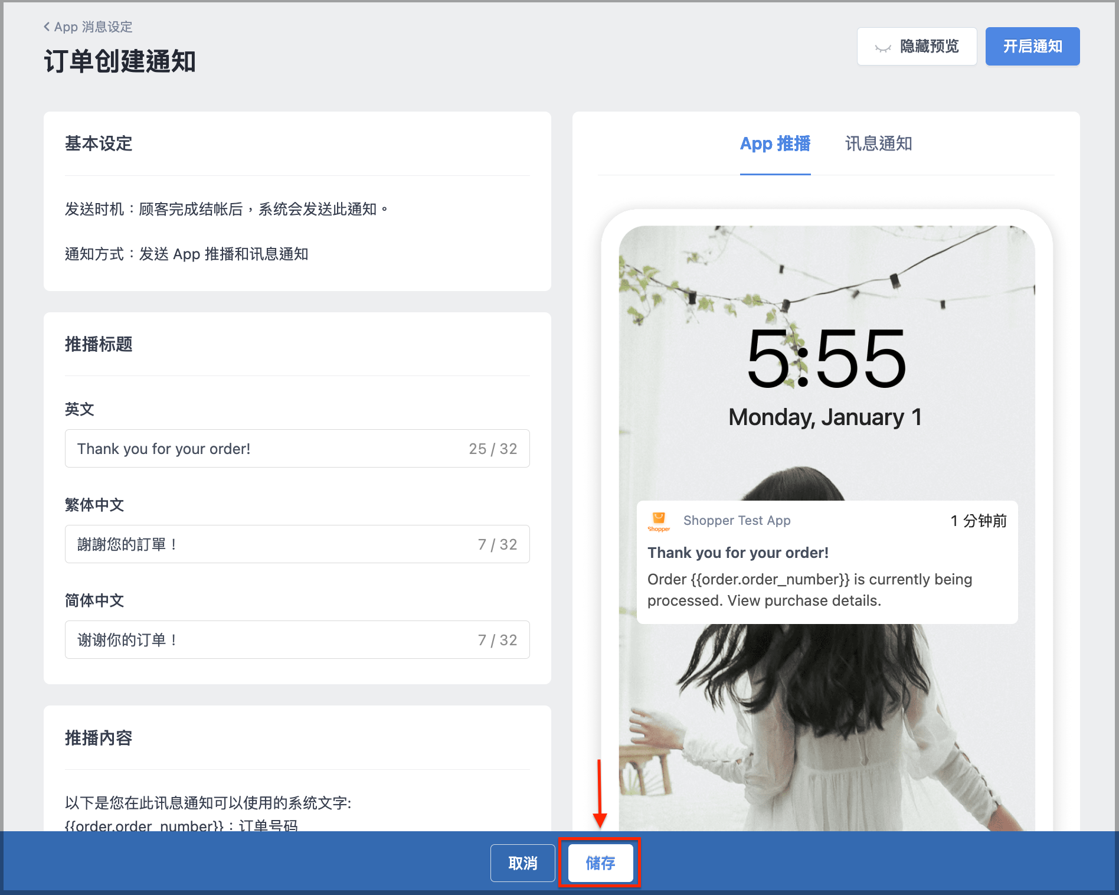Edit the 英文 push title field
The height and width of the screenshot is (895, 1119).
click(x=297, y=448)
